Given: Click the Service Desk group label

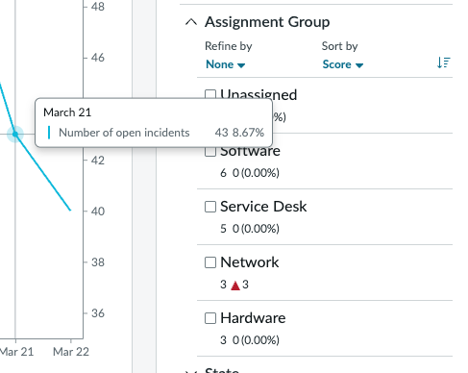Looking at the screenshot, I should 263,207.
